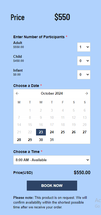Choose October 28 on the calendar

[x=19, y=140]
